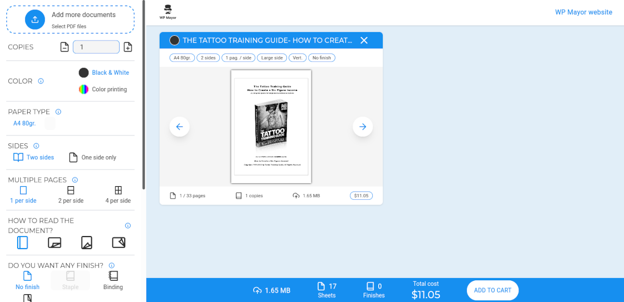
Task: Click the copies number input field
Action: pos(96,47)
